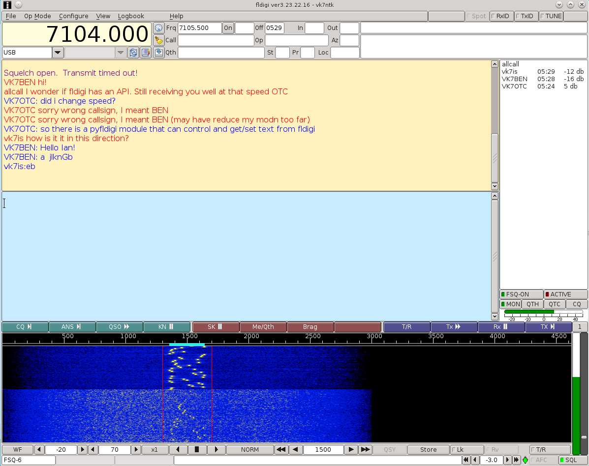The image size is (589, 466).
Task: Click the FSQ signal level meter bar
Action: point(543,312)
